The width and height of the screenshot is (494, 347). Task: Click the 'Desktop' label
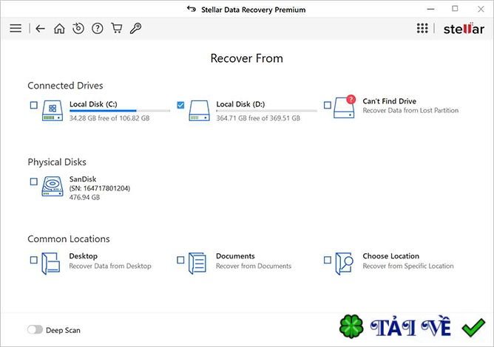pos(83,256)
